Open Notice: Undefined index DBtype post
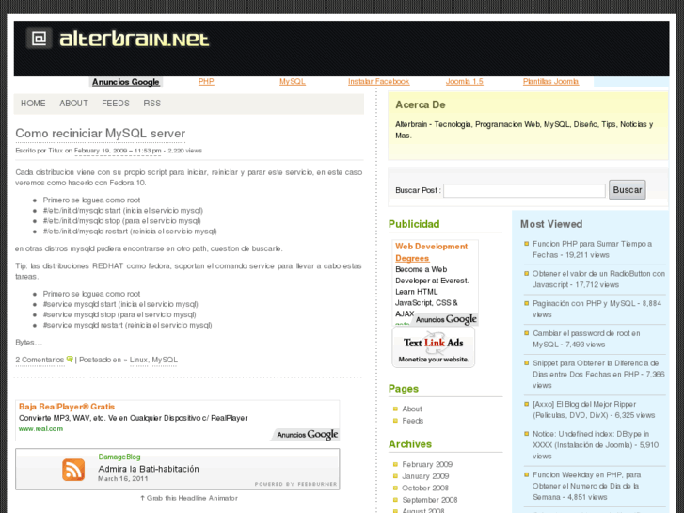The image size is (684, 513). 596,445
